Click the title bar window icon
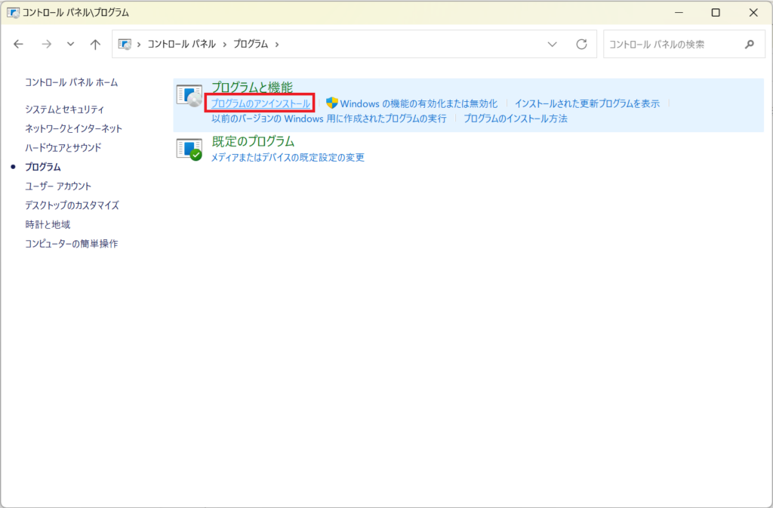This screenshot has width=773, height=508. [14, 13]
